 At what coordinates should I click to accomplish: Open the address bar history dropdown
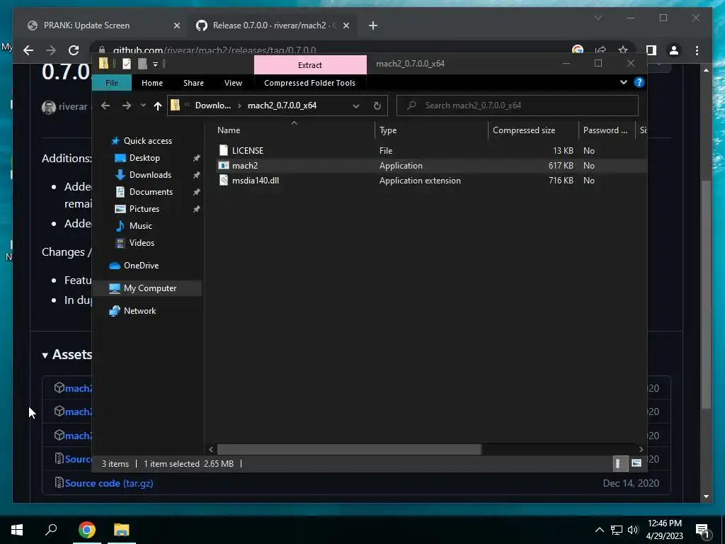356,106
